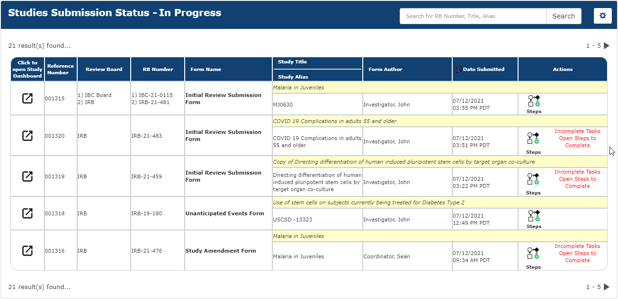Go to next page using bottom arrow

point(607,287)
